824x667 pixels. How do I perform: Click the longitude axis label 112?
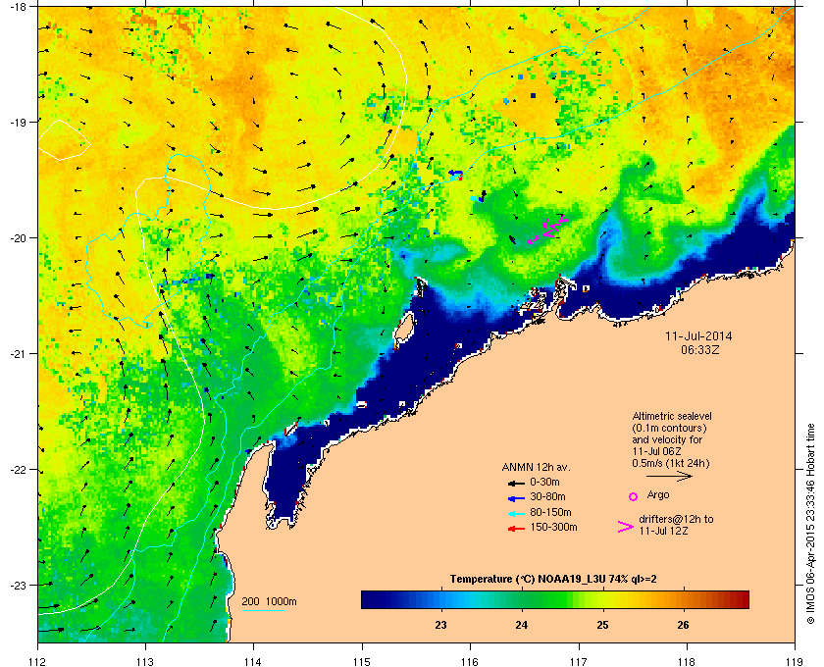(x=38, y=661)
